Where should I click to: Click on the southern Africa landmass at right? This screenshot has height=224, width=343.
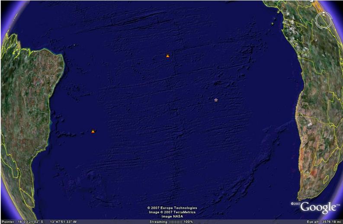pos(318,143)
